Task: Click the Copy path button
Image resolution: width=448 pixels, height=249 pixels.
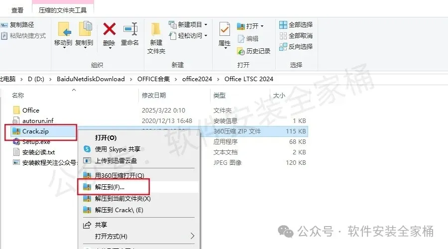Action: pos(17,25)
